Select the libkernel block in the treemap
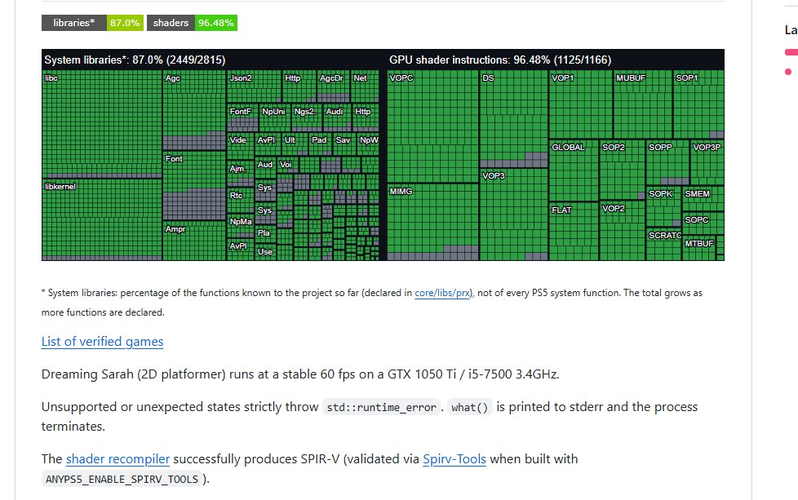Image resolution: width=798 pixels, height=500 pixels. coord(102,219)
